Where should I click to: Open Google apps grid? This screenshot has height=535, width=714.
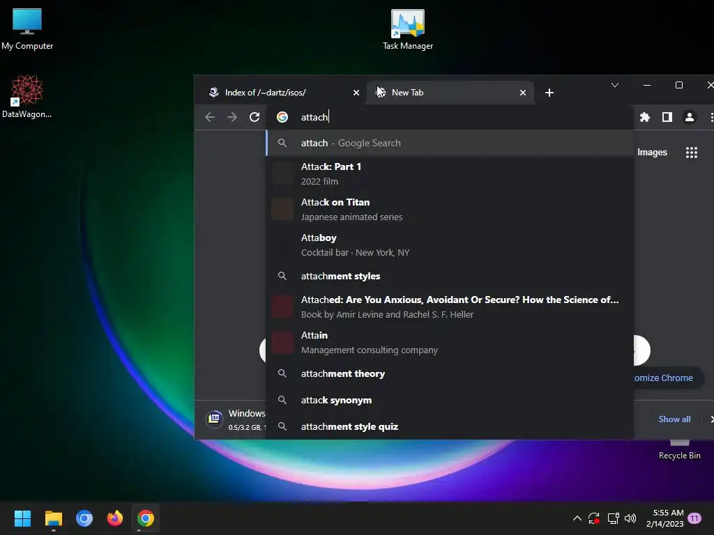(x=691, y=153)
